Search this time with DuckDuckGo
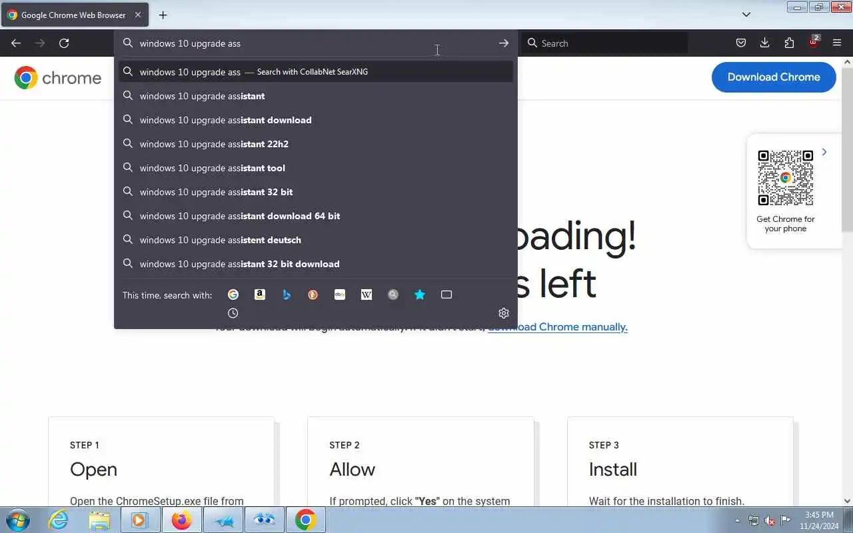The width and height of the screenshot is (853, 533). point(313,294)
